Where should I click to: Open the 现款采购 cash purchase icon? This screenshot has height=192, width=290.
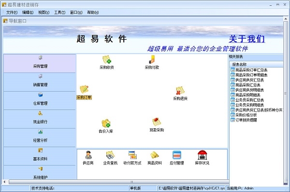tap(157, 122)
